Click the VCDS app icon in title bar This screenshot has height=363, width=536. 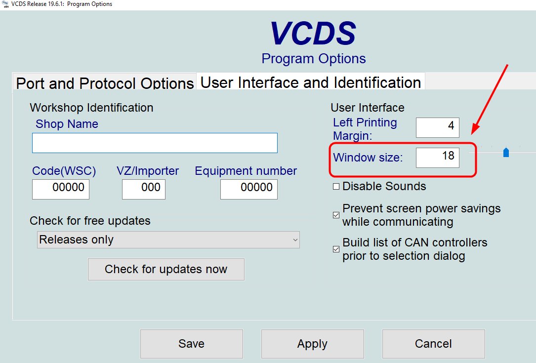(x=4, y=4)
